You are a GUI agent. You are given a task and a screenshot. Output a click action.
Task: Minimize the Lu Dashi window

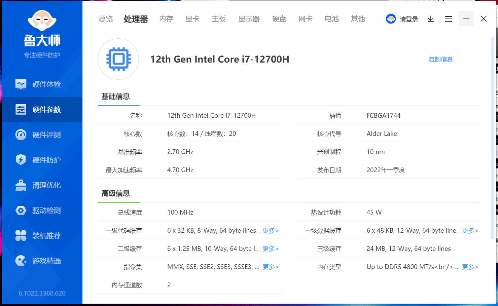pyautogui.click(x=466, y=19)
